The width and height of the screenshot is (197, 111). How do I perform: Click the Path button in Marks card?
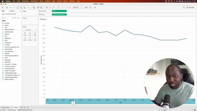35,39
